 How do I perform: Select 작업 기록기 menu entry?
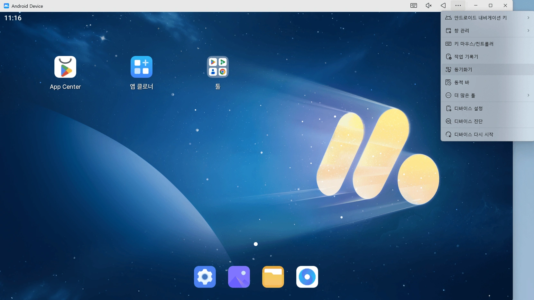click(x=466, y=57)
